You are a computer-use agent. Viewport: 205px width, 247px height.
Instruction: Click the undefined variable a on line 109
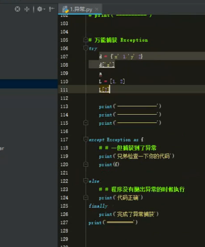(x=100, y=73)
